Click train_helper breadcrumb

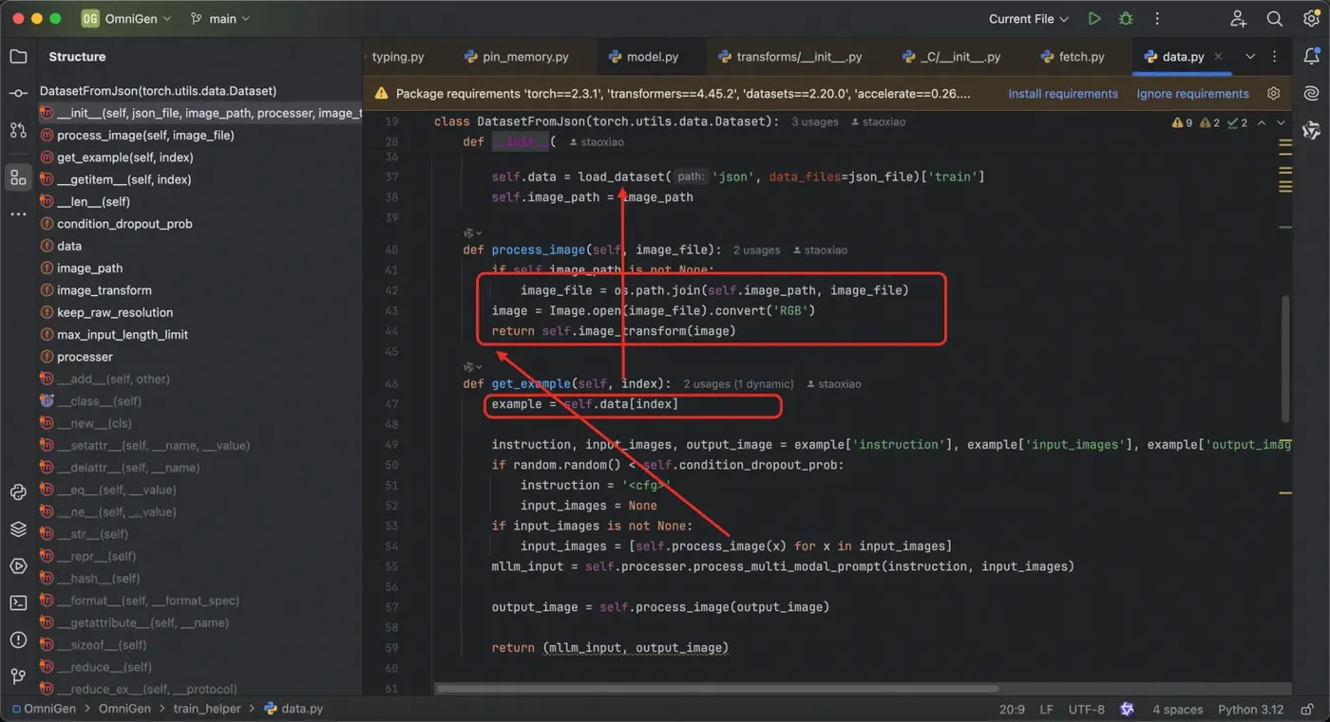pyautogui.click(x=207, y=709)
